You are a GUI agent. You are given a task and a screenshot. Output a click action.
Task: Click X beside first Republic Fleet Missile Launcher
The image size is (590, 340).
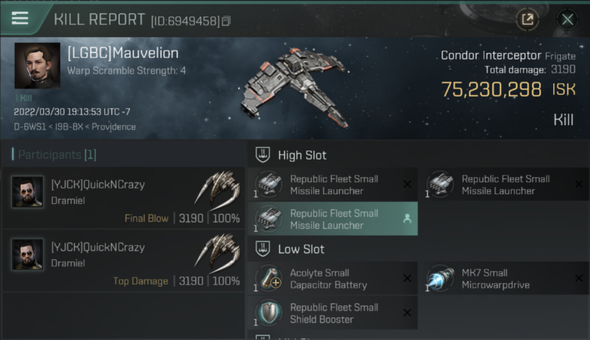pos(407,185)
